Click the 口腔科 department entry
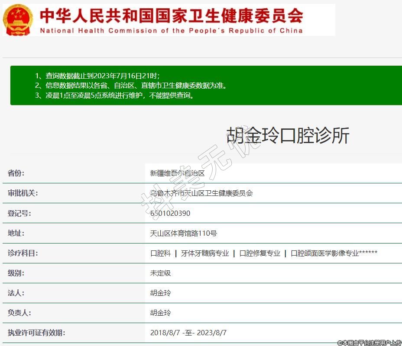The width and height of the screenshot is (402, 346). pos(161,253)
